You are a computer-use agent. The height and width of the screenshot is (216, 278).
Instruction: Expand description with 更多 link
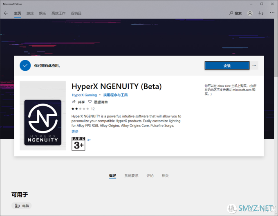coord(75,131)
